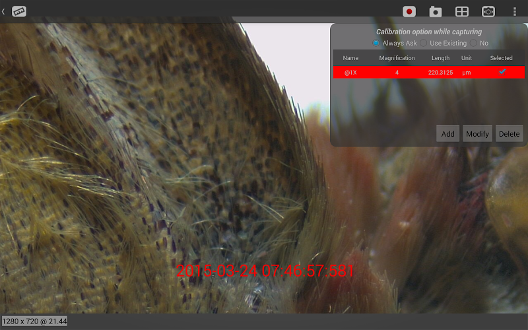528x330 pixels.
Task: Click the Add calibration button
Action: 448,134
